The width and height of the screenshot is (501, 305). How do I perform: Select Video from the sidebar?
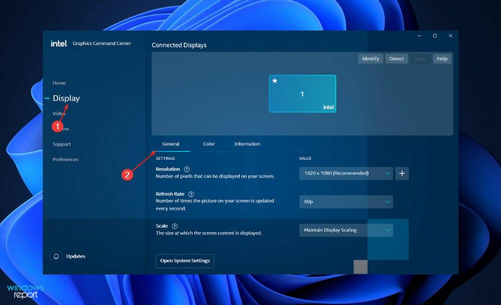point(59,113)
